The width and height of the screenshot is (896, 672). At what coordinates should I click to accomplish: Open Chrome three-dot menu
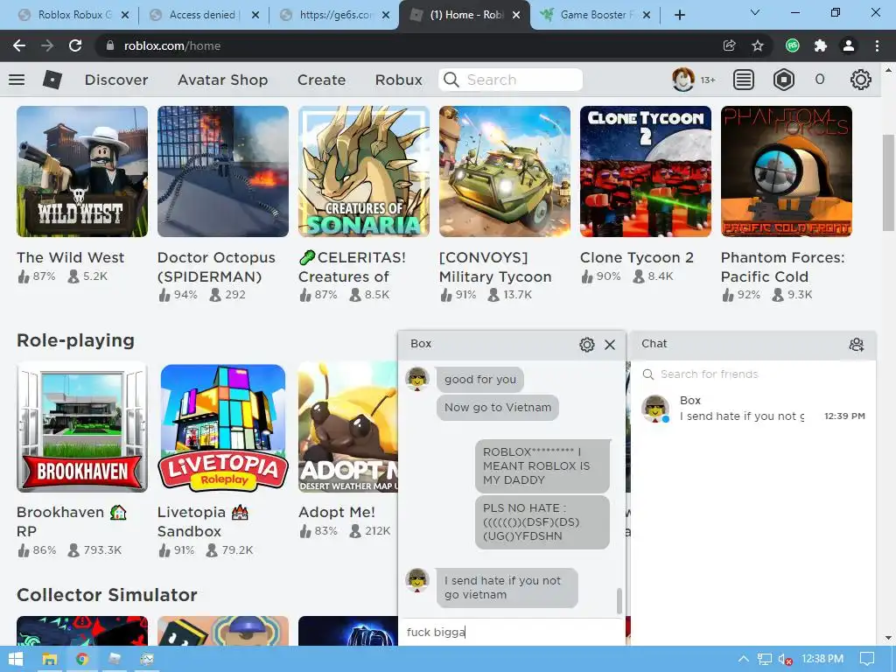pyautogui.click(x=877, y=45)
